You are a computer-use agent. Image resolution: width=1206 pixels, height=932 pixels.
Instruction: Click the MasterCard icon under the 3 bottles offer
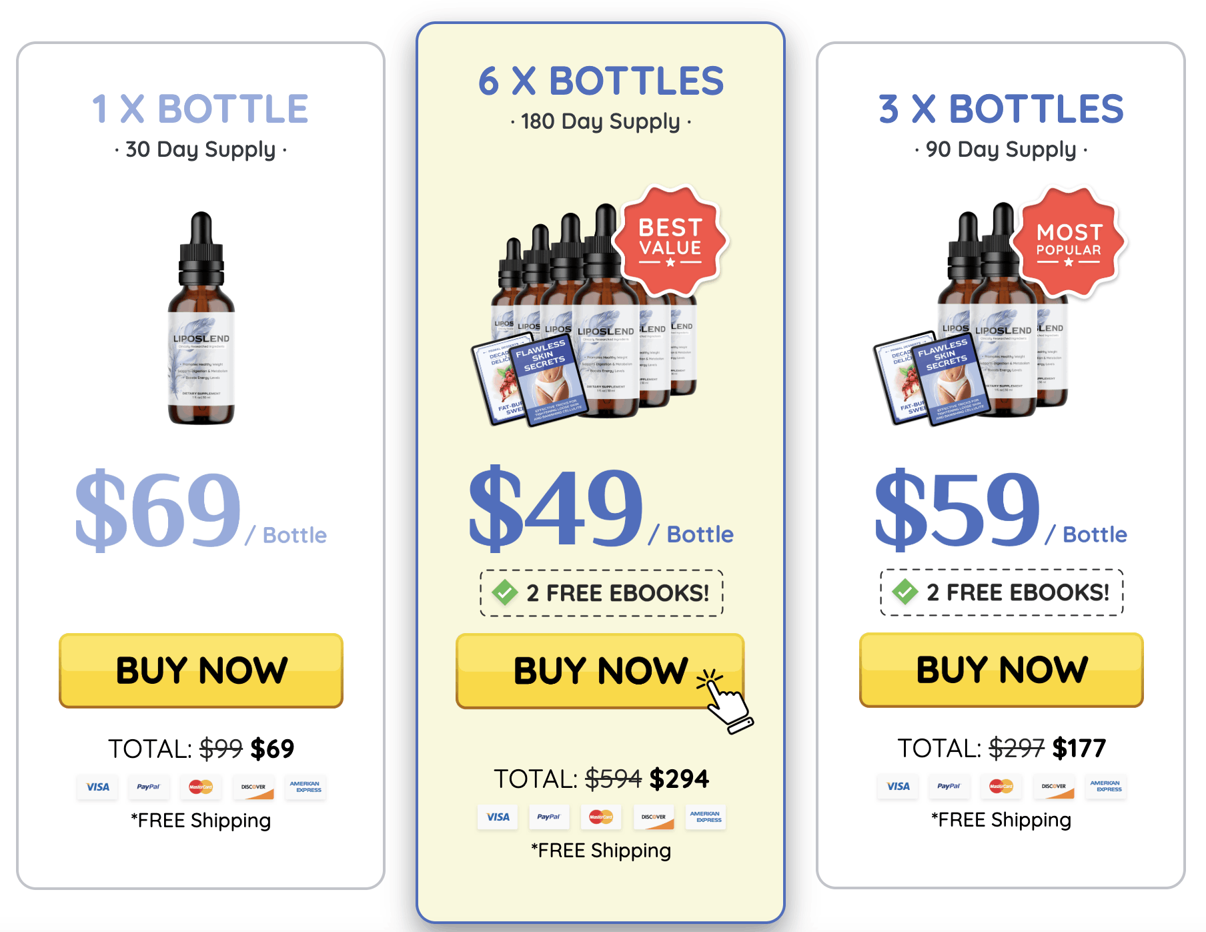coord(1001,787)
